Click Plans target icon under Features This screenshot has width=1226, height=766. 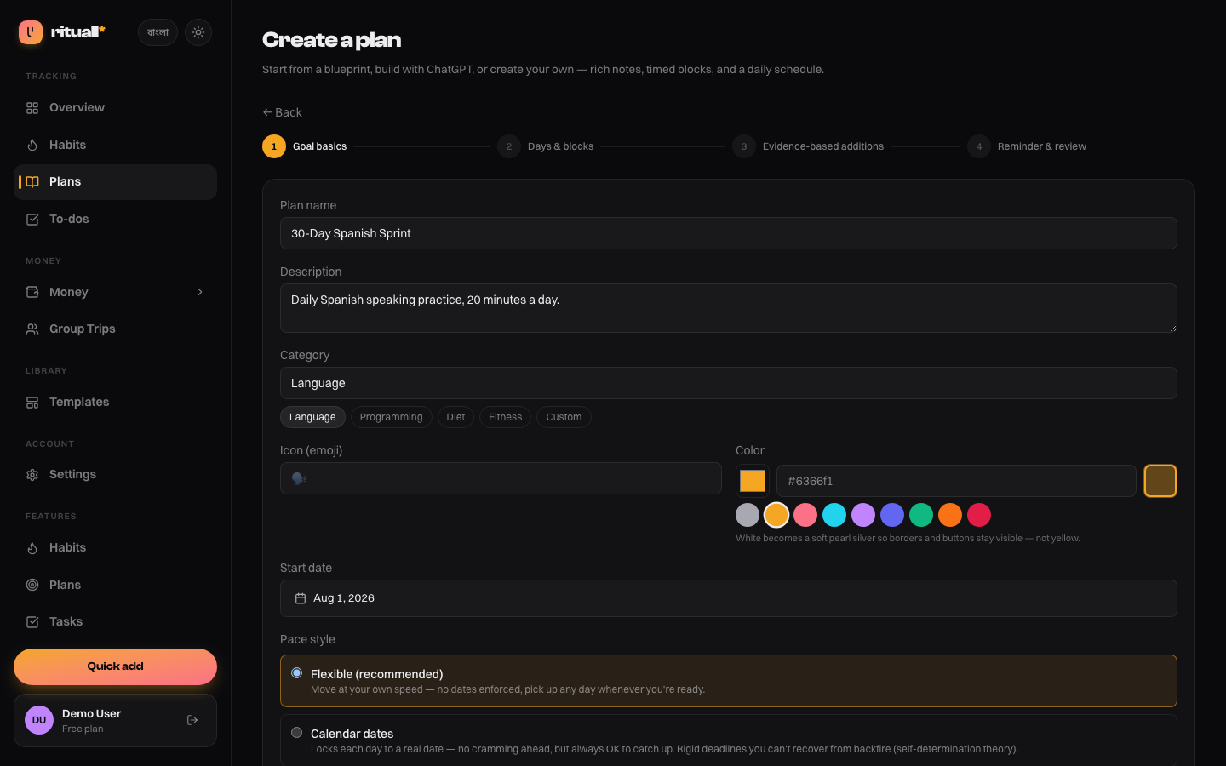tap(32, 586)
